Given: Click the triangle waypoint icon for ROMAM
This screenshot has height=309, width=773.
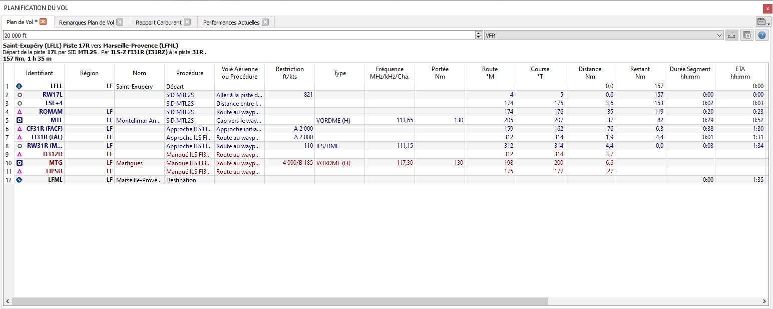Looking at the screenshot, I should (19, 112).
